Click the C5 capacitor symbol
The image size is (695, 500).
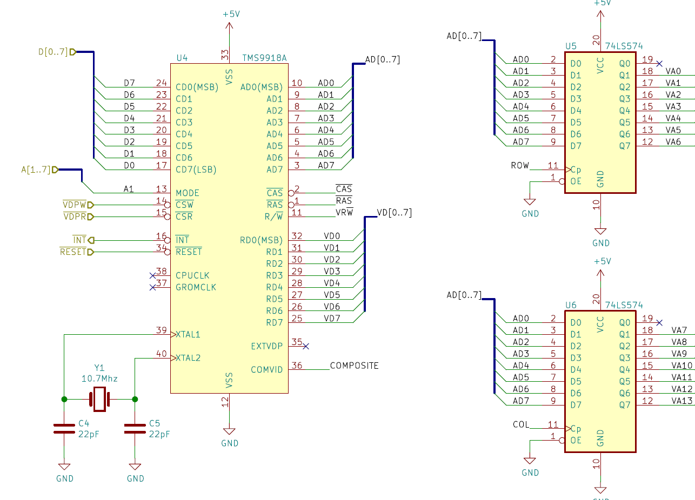pos(135,429)
